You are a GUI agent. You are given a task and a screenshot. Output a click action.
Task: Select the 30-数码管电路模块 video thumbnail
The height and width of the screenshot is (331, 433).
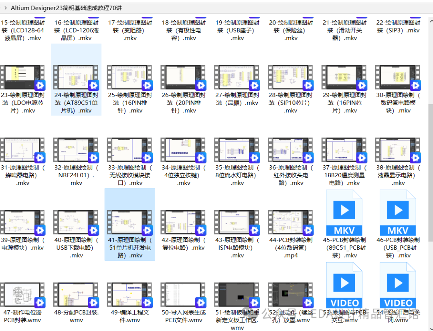point(398,78)
